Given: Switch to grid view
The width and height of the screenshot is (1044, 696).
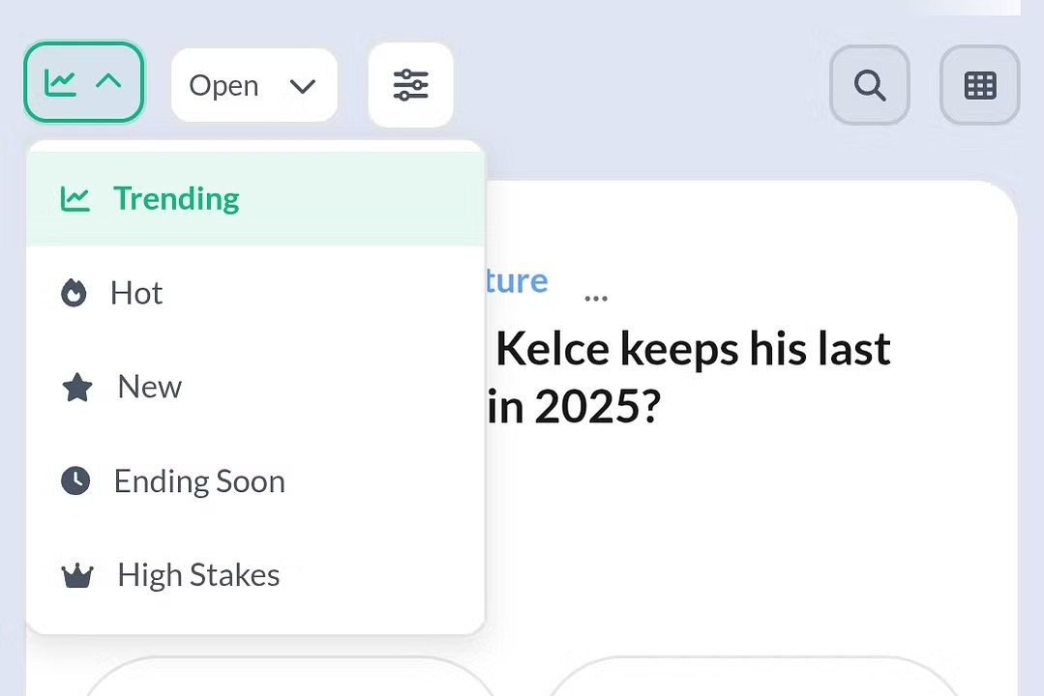Looking at the screenshot, I should click(980, 86).
